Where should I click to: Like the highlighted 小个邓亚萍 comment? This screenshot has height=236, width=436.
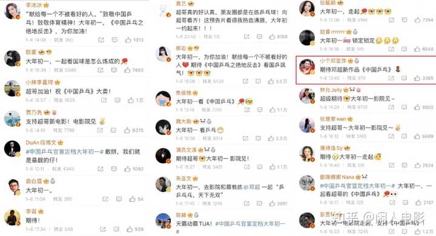[x=417, y=78]
